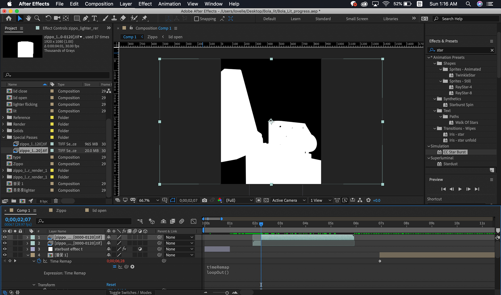Select the Selection arrow tool
Image resolution: width=501 pixels, height=295 pixels.
tap(20, 18)
